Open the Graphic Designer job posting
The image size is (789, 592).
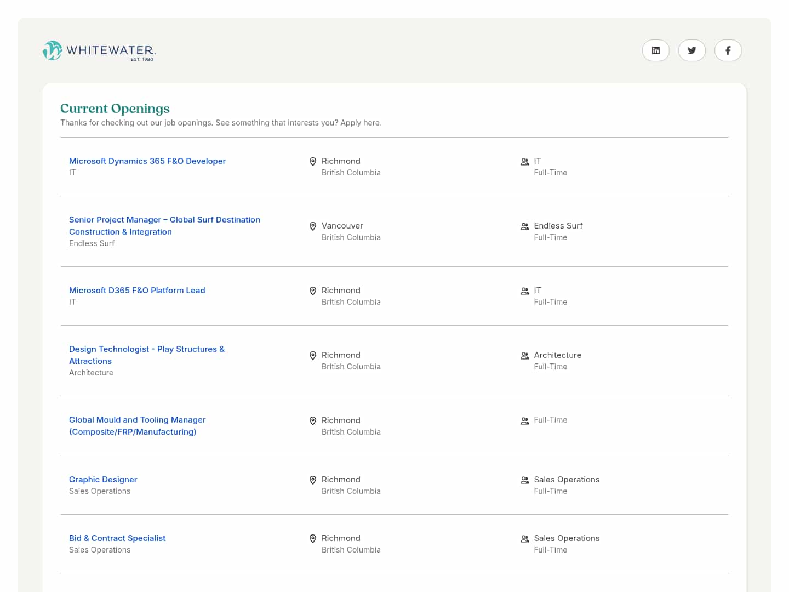coord(103,480)
